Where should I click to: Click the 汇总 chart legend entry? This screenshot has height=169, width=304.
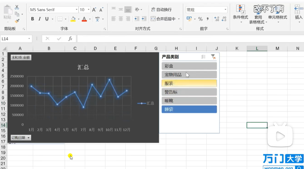[146, 103]
